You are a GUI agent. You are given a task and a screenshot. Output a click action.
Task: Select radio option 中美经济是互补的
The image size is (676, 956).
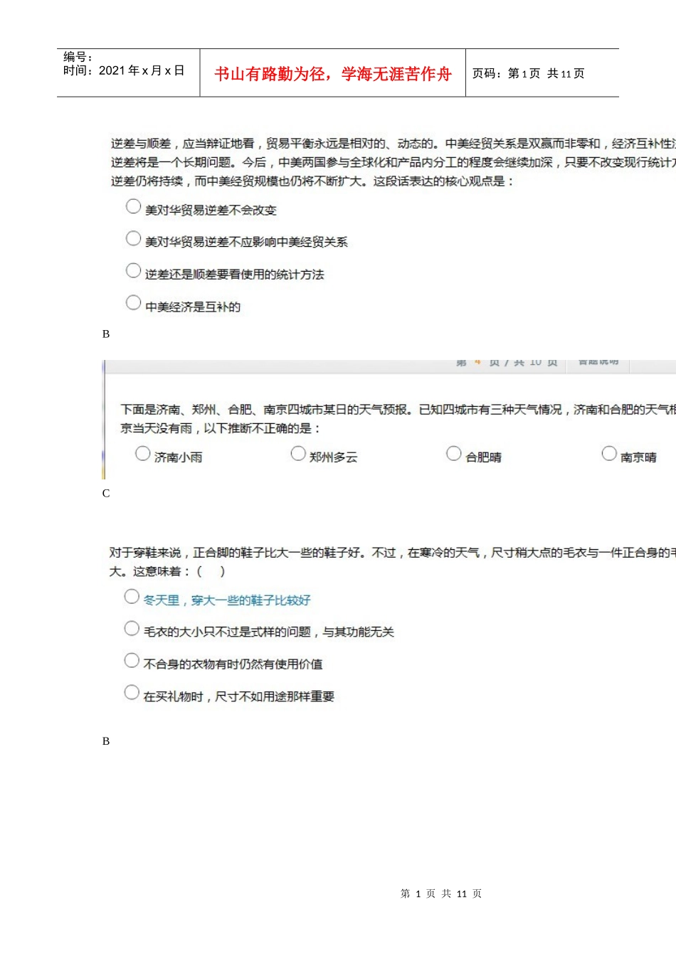point(133,302)
